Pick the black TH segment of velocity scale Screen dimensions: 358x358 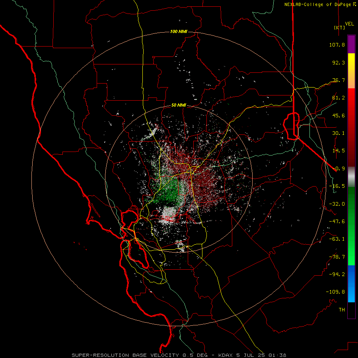point(351,310)
